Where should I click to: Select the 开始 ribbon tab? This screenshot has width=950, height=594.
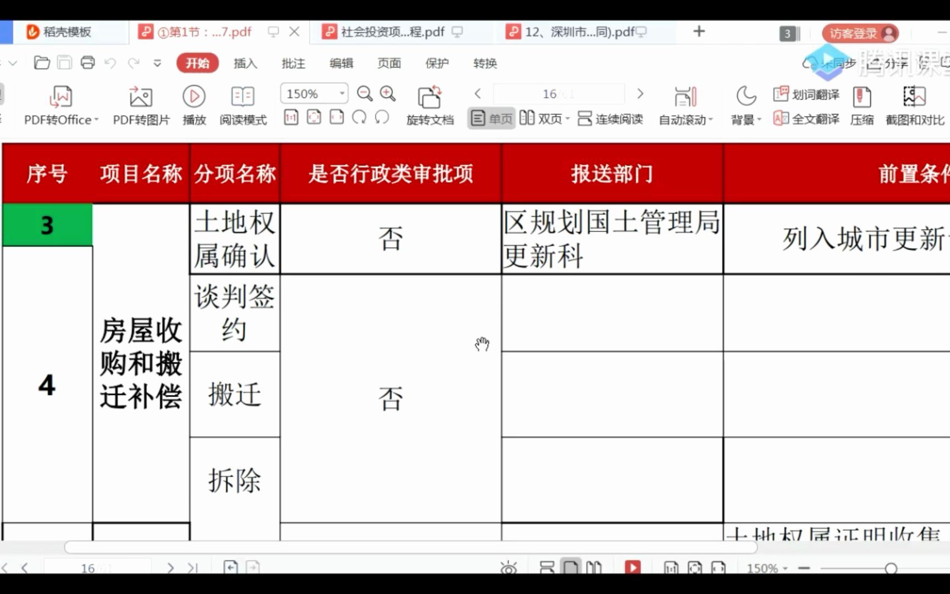(x=197, y=63)
